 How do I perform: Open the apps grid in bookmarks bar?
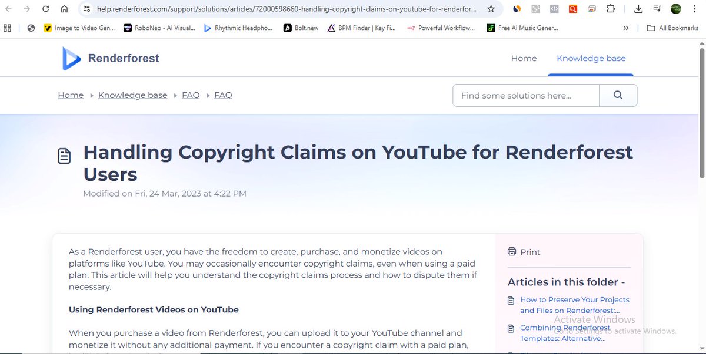coord(8,28)
